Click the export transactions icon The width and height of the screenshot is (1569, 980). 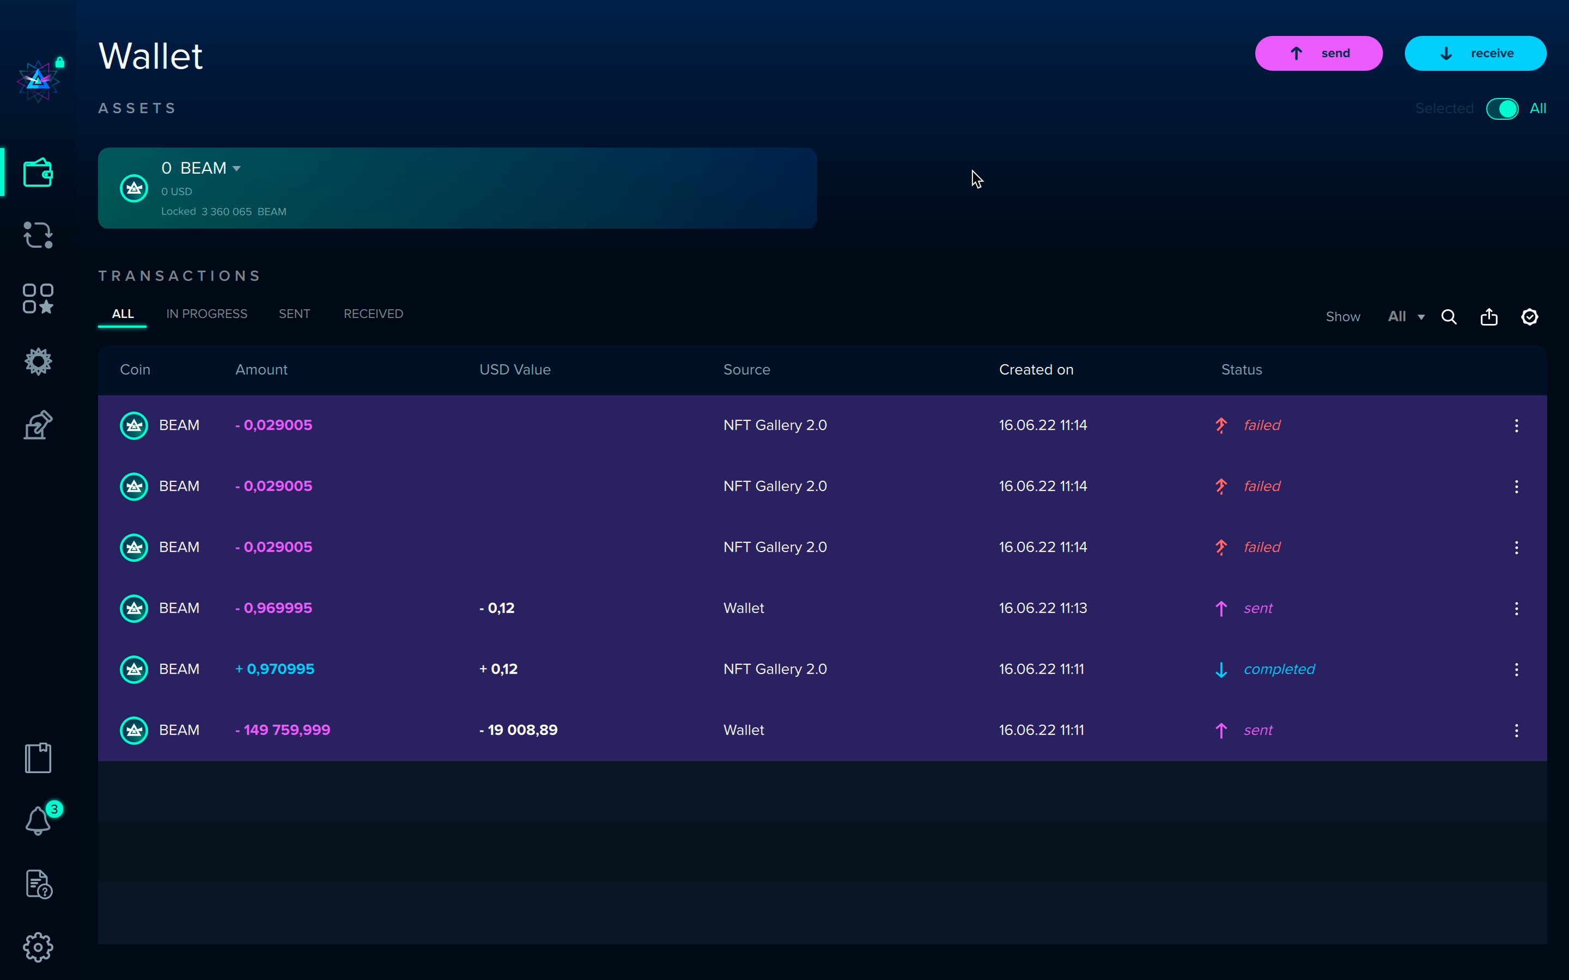click(1488, 317)
